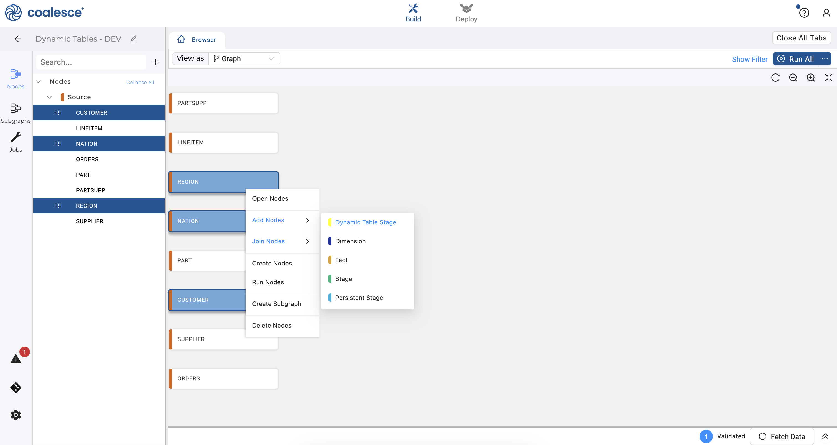Open the View as Graph dropdown
The width and height of the screenshot is (837, 445).
(244, 59)
